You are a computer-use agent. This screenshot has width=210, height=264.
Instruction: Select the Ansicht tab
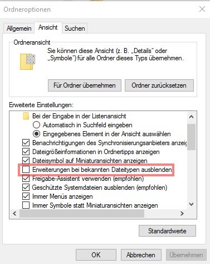click(48, 27)
